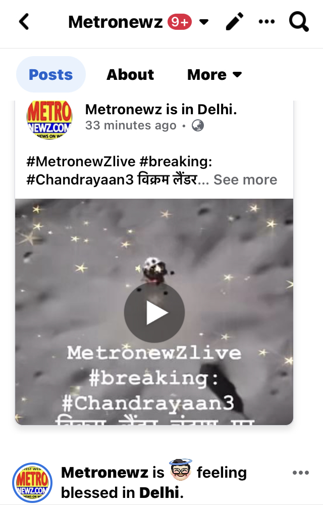
Task: Open the #breaking hashtag
Action: click(176, 161)
